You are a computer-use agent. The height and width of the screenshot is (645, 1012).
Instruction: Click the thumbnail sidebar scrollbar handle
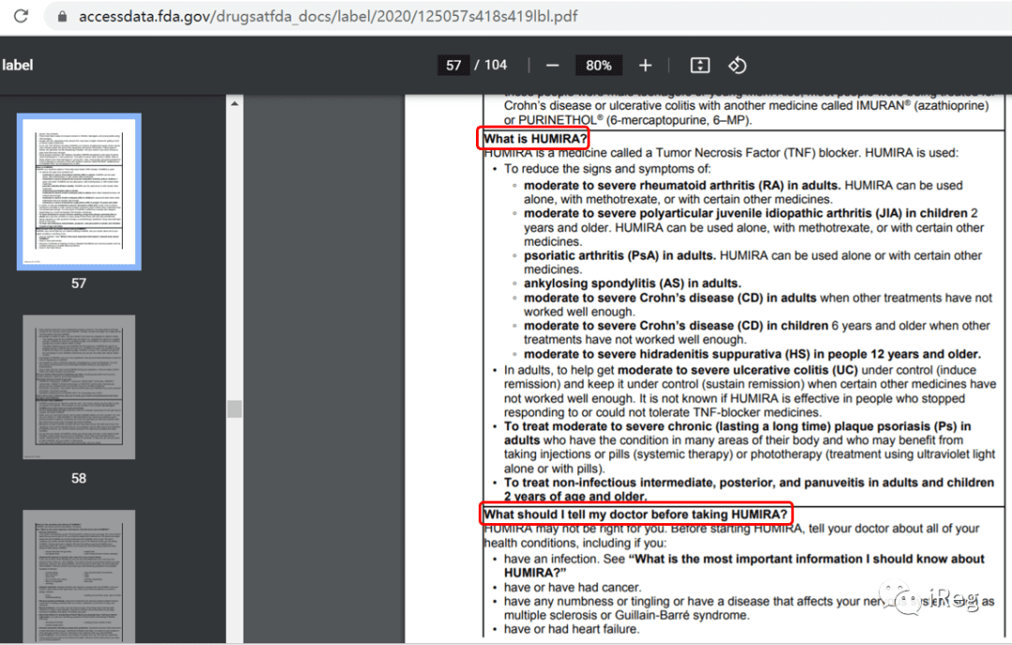pyautogui.click(x=234, y=409)
